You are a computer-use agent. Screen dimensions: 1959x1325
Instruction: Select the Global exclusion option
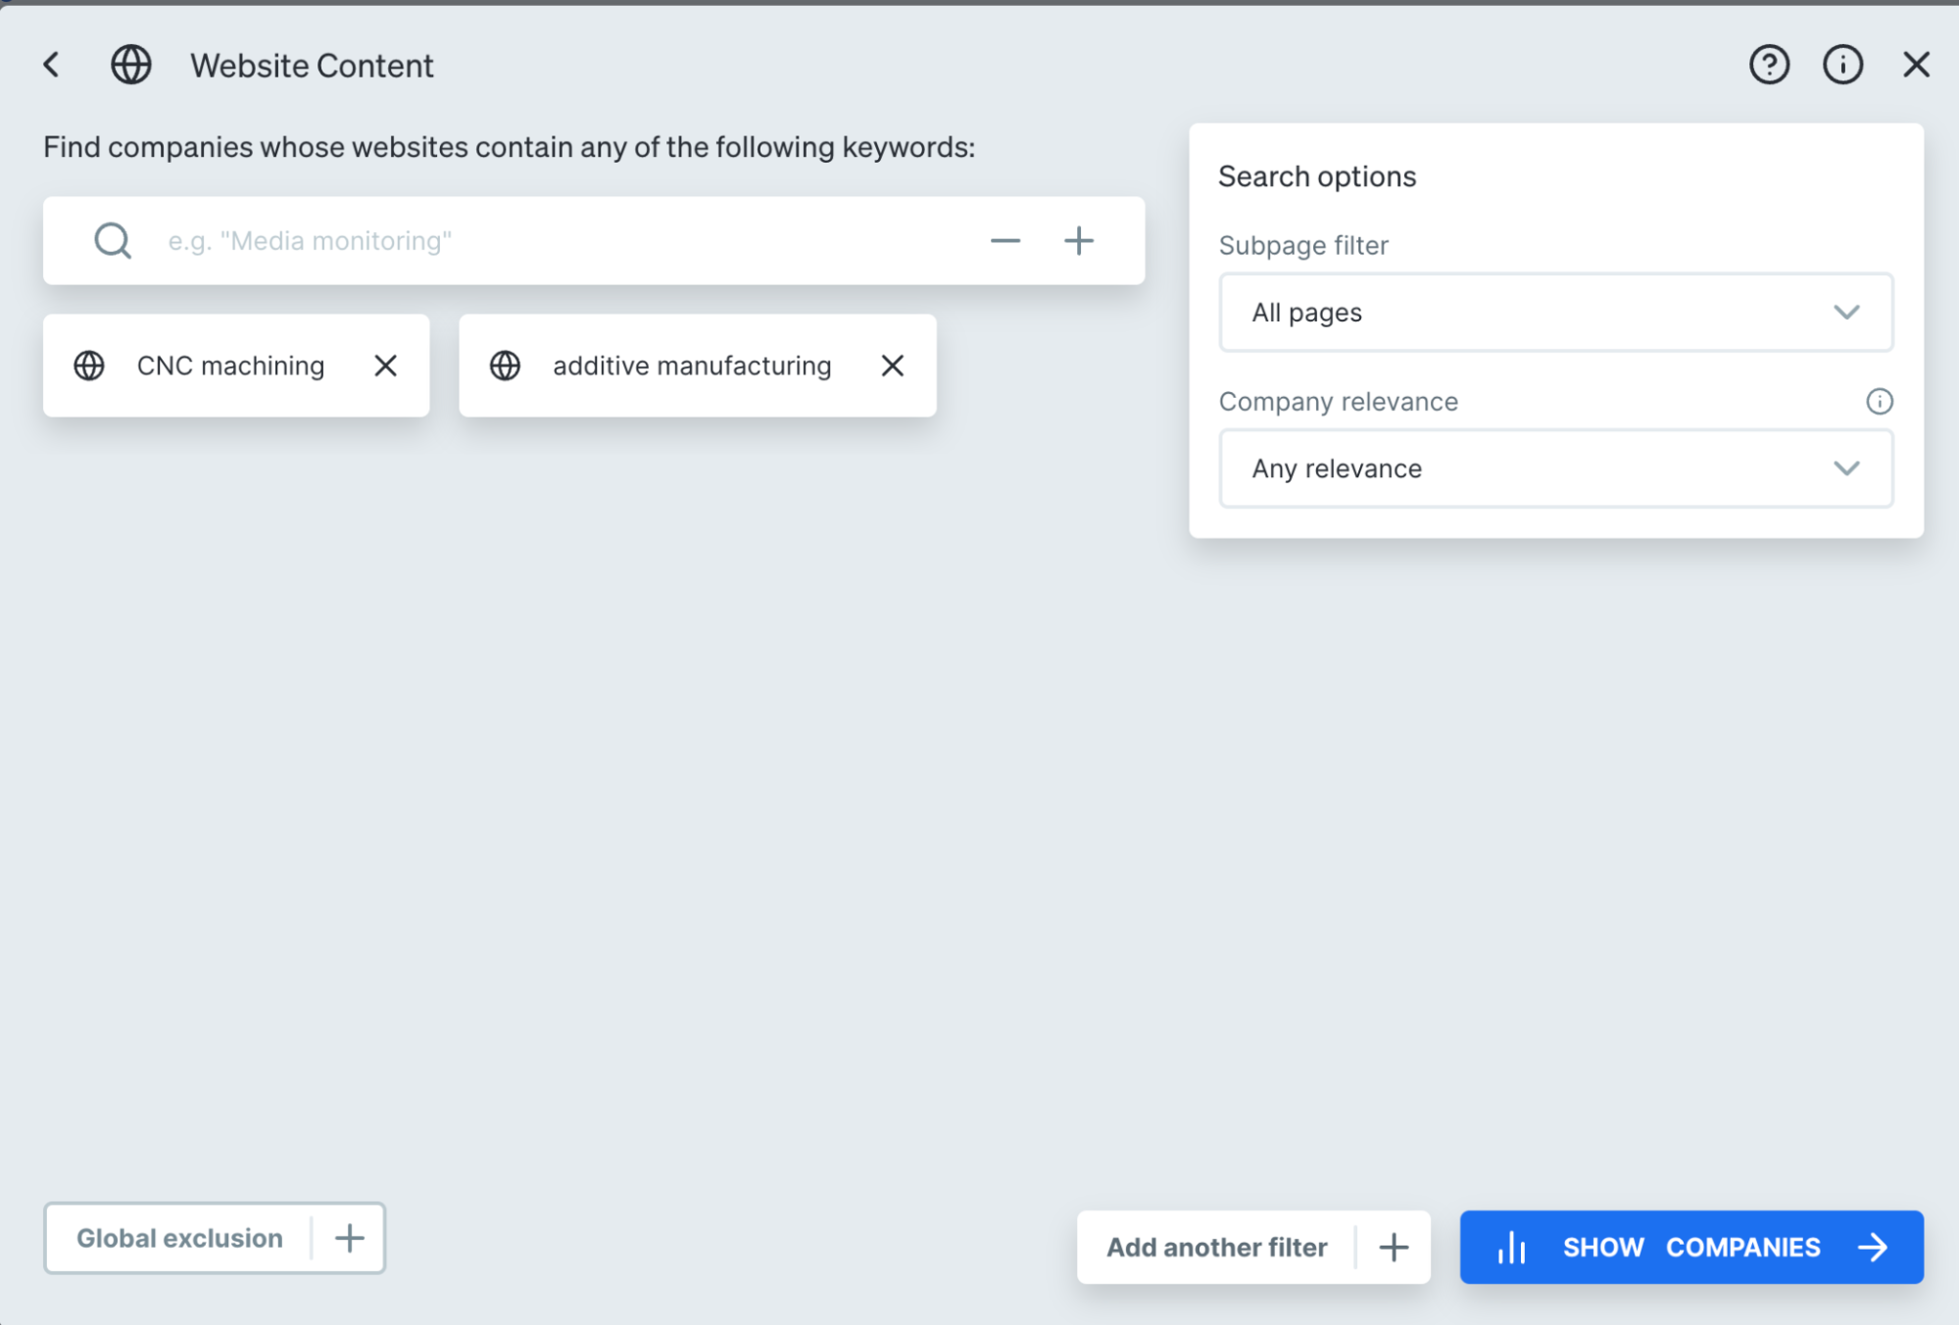(x=178, y=1238)
